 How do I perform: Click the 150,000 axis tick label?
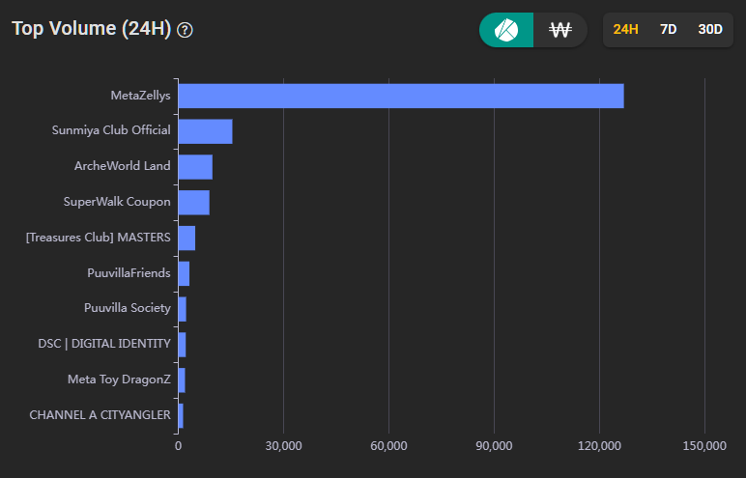(x=704, y=446)
